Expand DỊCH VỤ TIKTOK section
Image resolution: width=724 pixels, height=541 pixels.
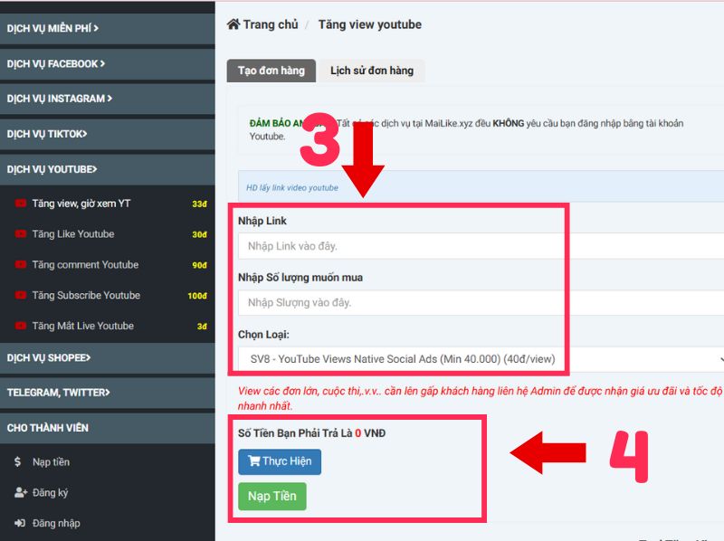point(107,134)
